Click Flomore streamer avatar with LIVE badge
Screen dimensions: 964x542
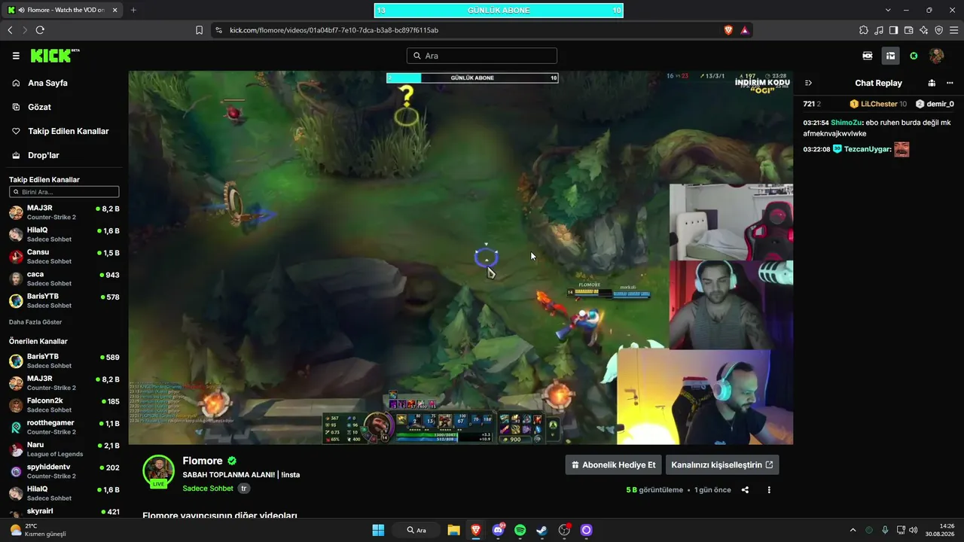point(158,471)
